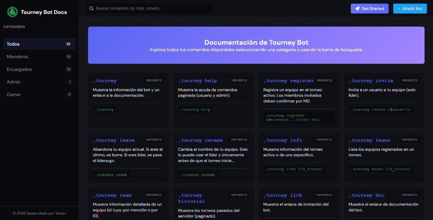Click the green ,tourney leave usage code

pyautogui.click(x=111, y=175)
